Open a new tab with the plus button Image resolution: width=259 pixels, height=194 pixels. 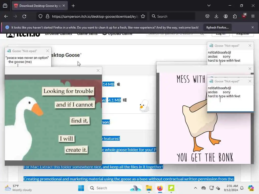tap(73, 6)
